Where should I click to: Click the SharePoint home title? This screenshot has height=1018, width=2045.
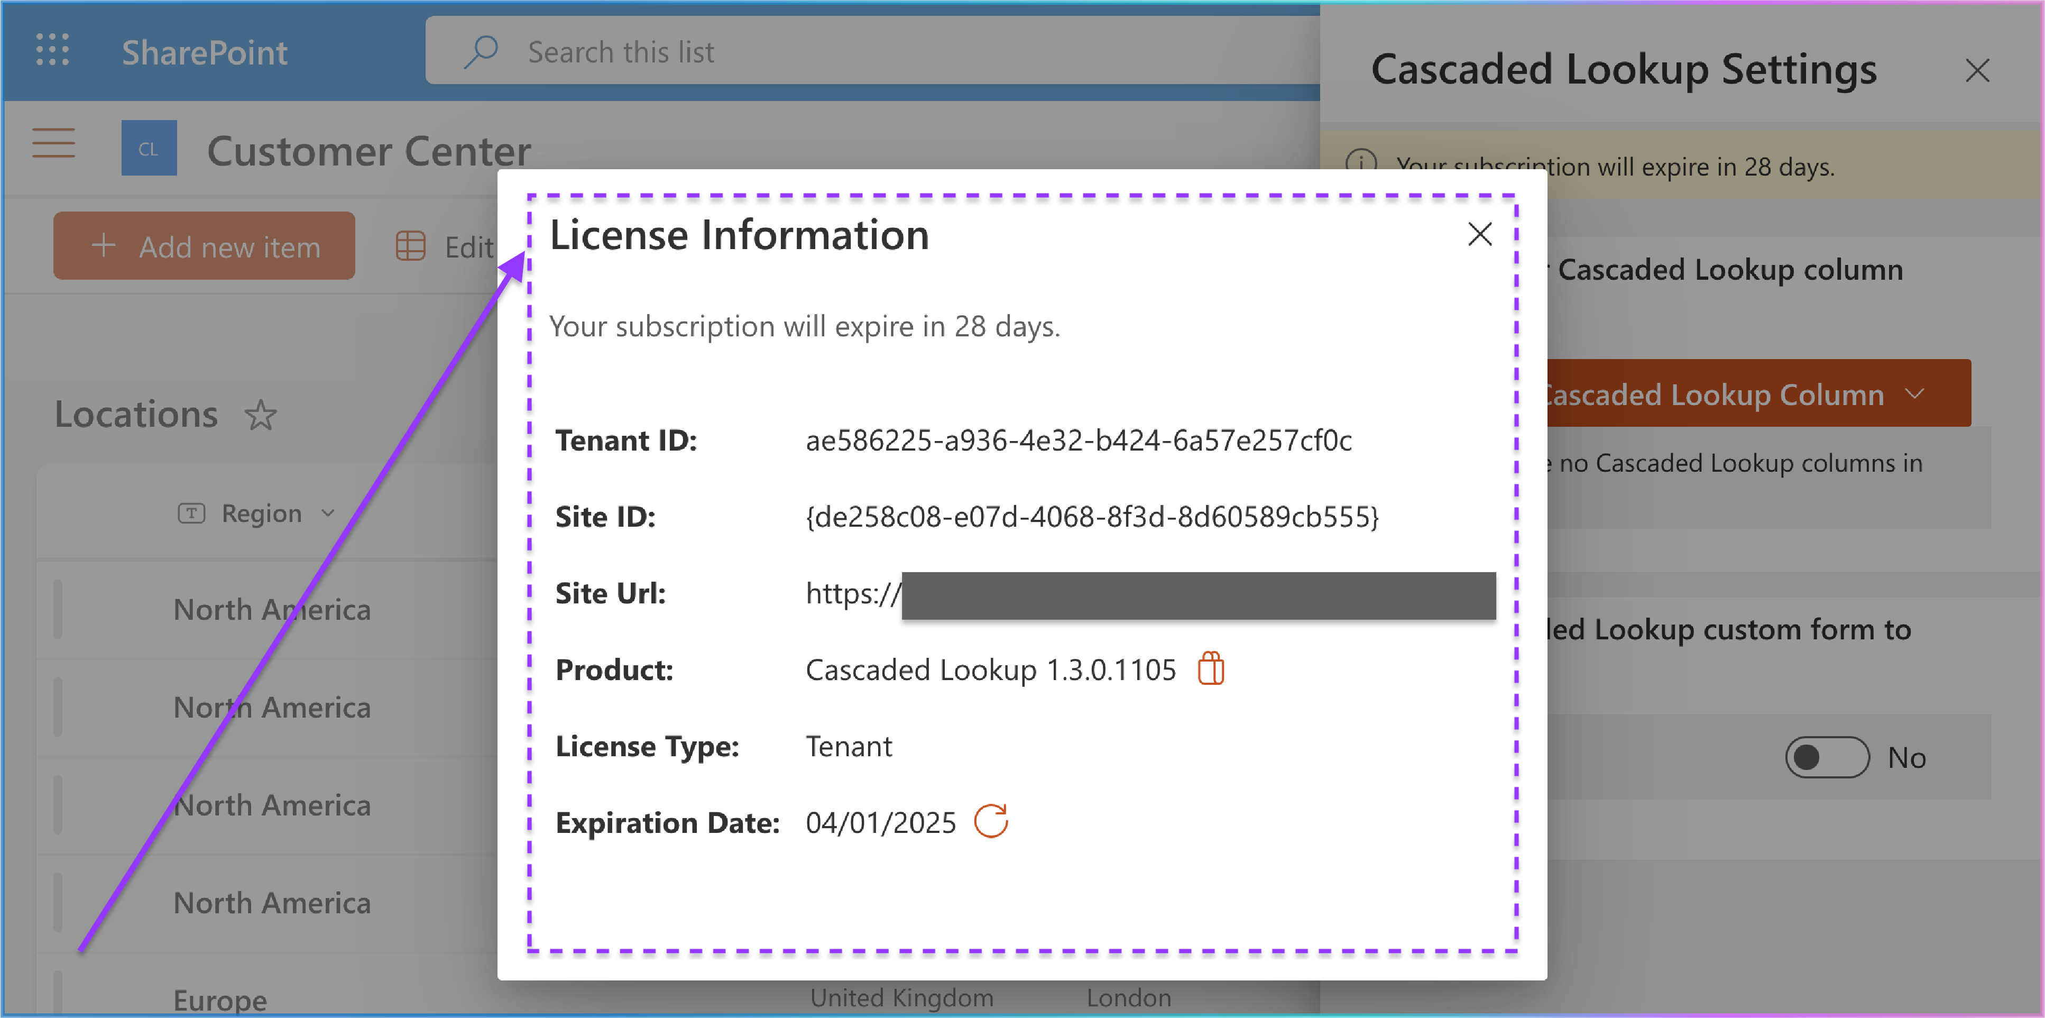point(205,52)
